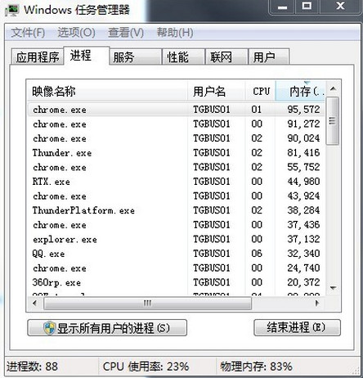This screenshot has height=378, width=363.
Task: Select chrome.exe row with 91,272 memory
Action: click(177, 124)
